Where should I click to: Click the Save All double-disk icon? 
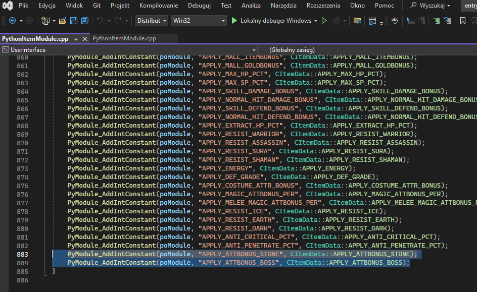[84, 21]
